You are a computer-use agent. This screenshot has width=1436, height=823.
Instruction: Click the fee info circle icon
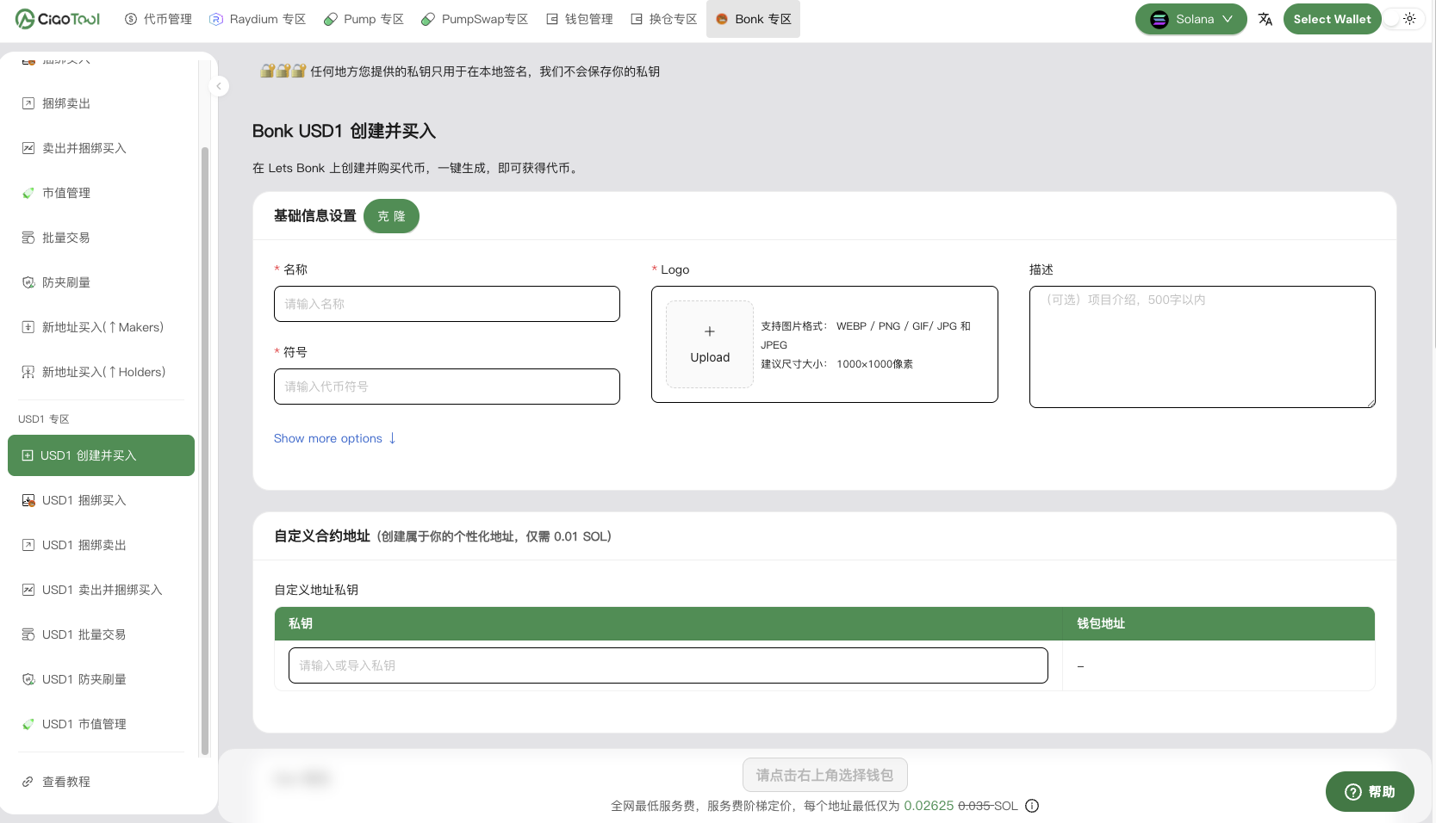pos(1032,806)
